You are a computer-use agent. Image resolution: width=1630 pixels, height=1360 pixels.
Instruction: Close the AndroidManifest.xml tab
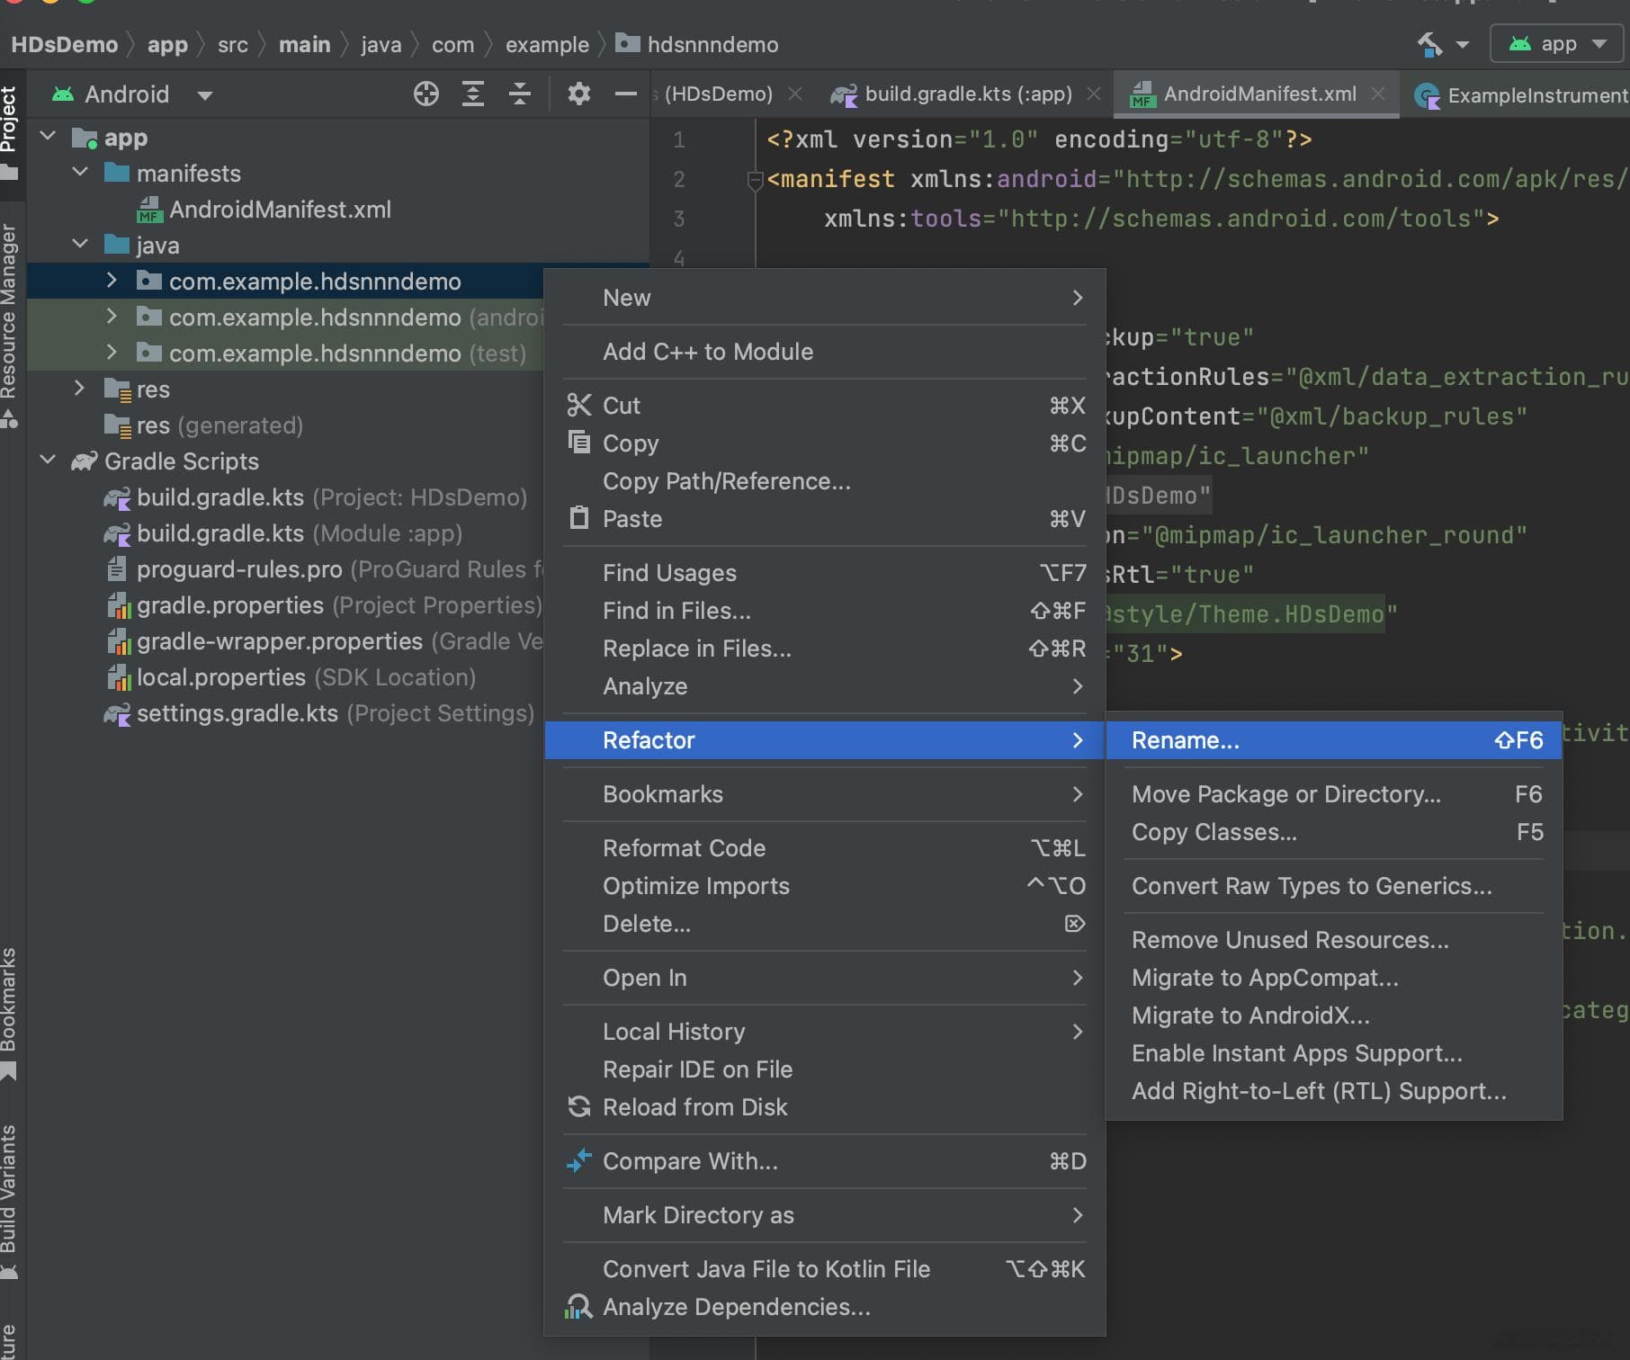1378,94
